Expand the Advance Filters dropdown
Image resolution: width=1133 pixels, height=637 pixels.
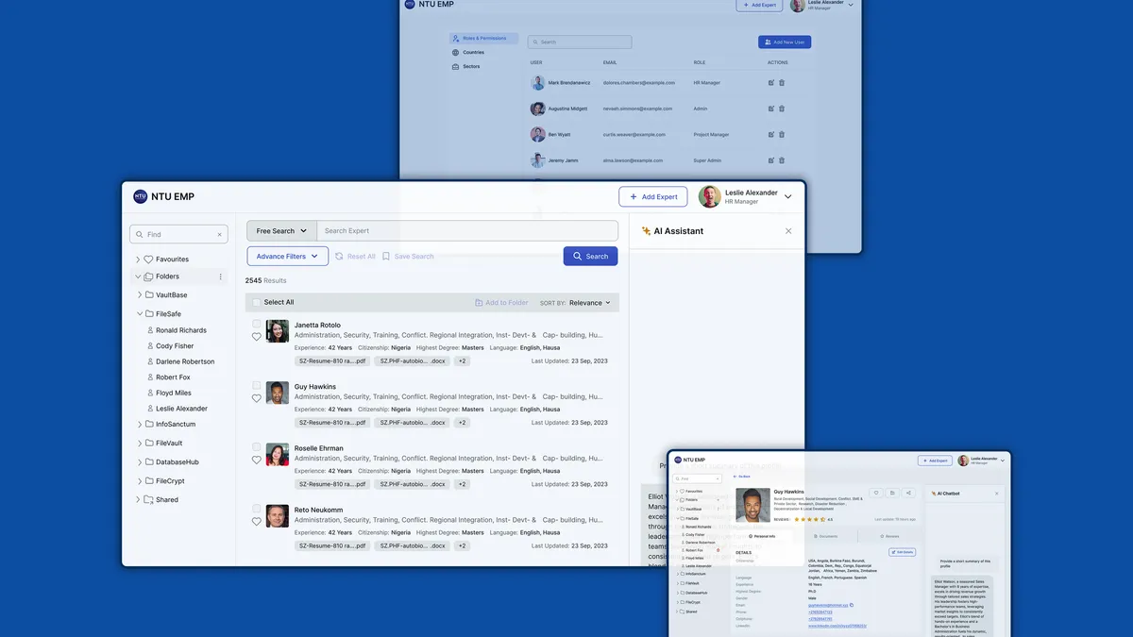(288, 256)
